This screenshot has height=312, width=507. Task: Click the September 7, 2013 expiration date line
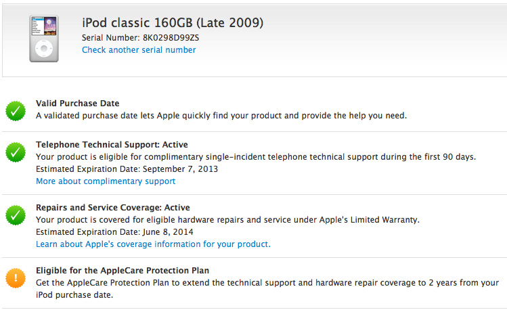point(127,169)
